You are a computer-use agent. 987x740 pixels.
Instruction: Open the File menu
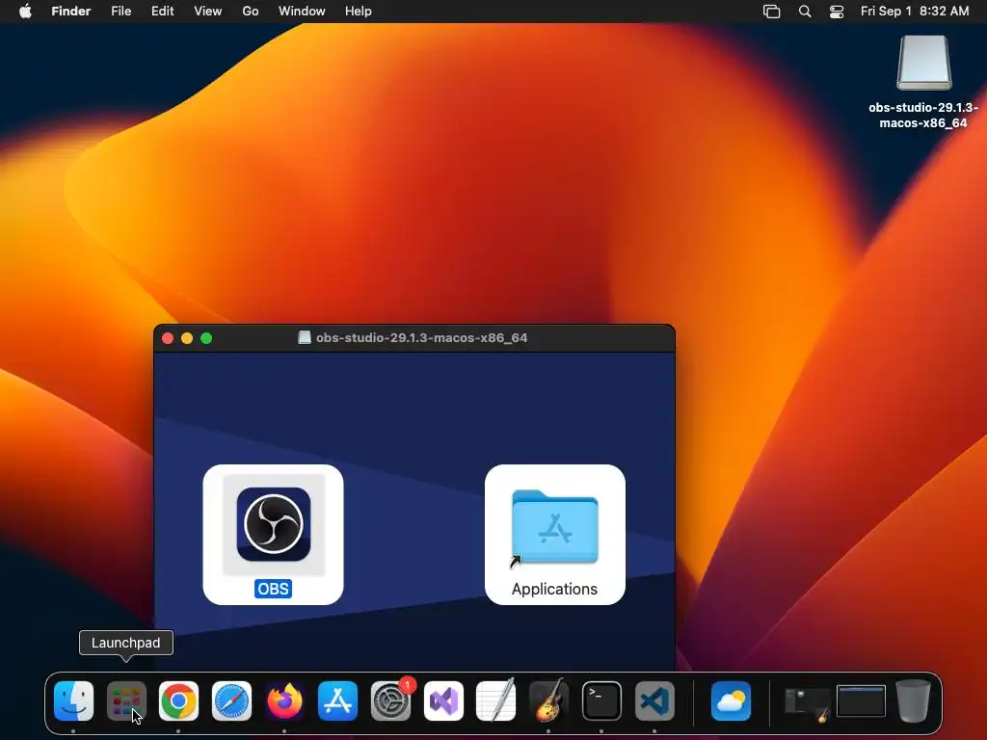coord(120,12)
